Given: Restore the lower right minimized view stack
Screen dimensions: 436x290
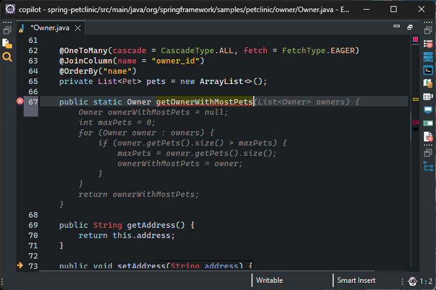Looking at the screenshot, I should (x=428, y=153).
